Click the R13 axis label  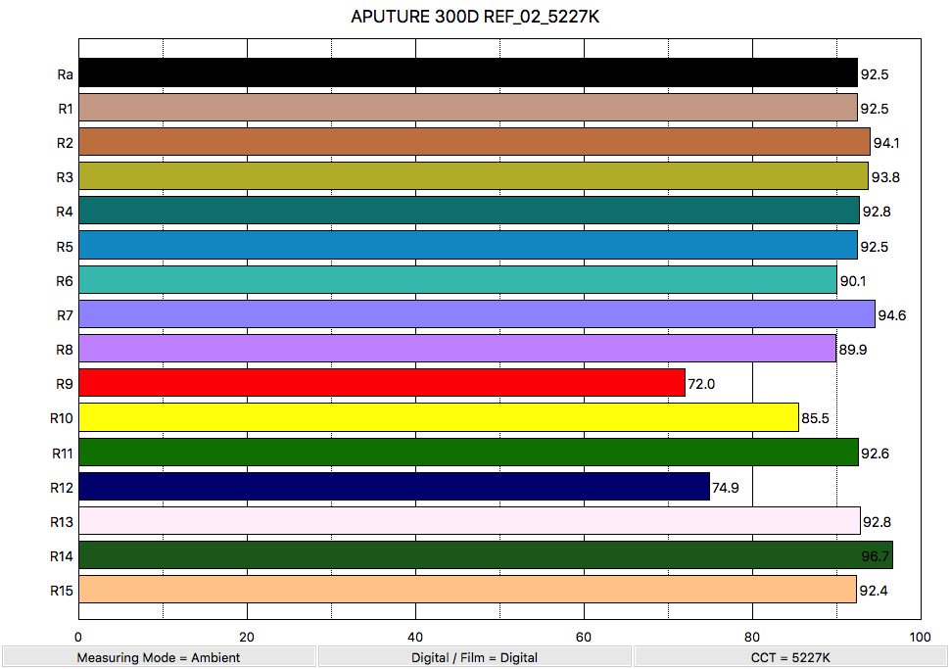click(62, 522)
